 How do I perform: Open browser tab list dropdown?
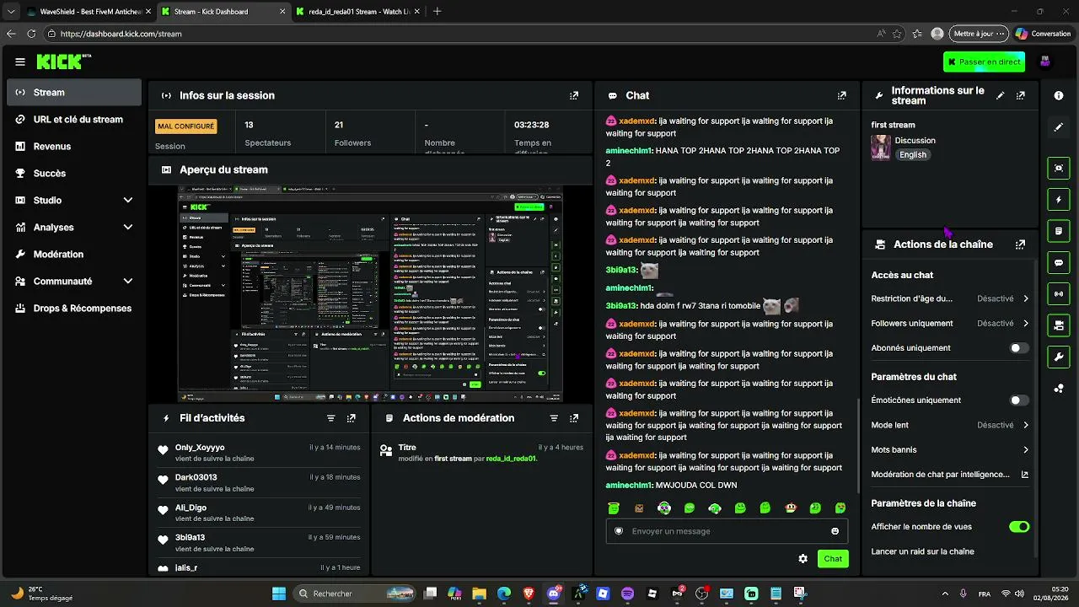pyautogui.click(x=11, y=12)
